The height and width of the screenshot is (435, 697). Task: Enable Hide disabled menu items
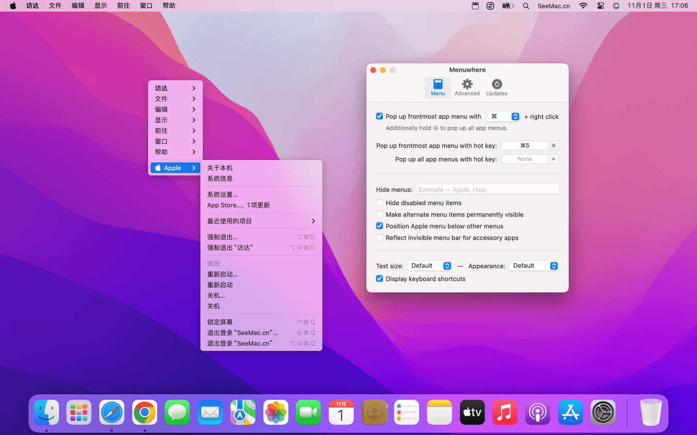click(379, 203)
